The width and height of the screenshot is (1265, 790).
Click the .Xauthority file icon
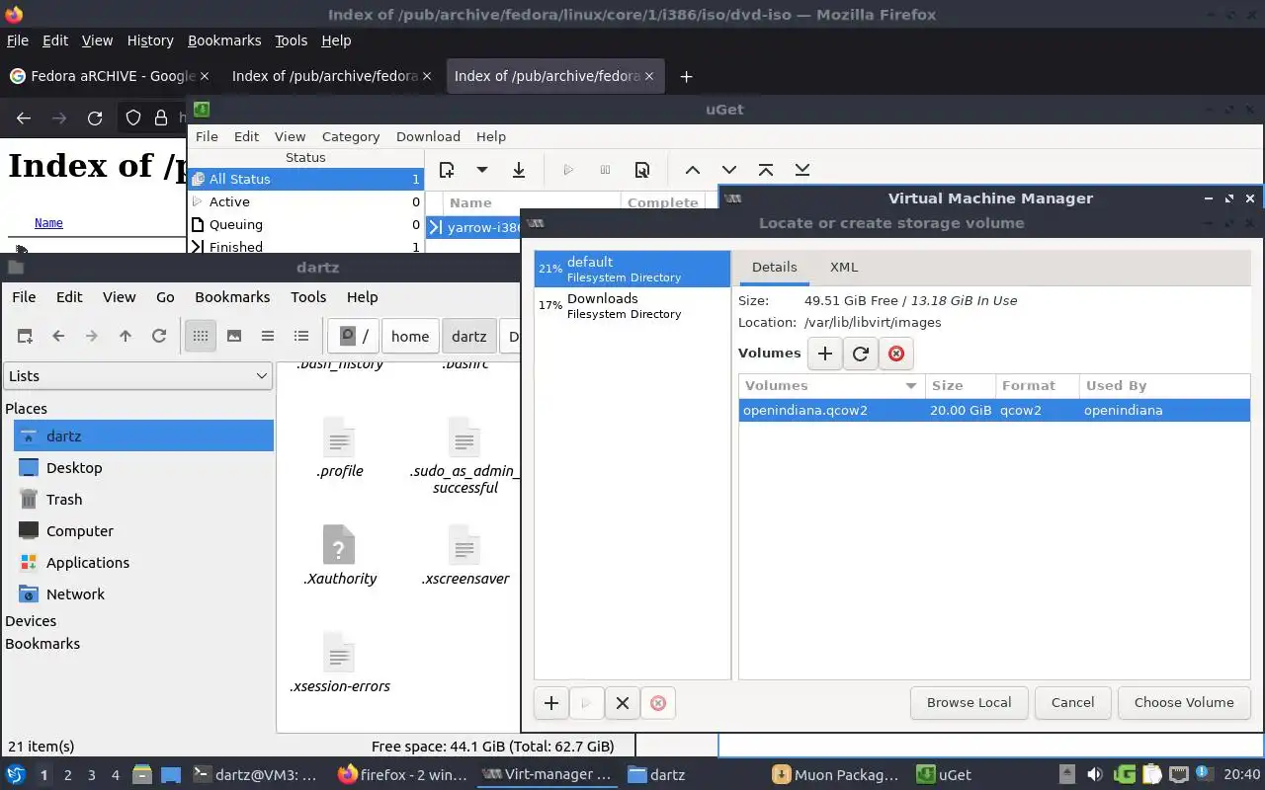click(x=339, y=545)
